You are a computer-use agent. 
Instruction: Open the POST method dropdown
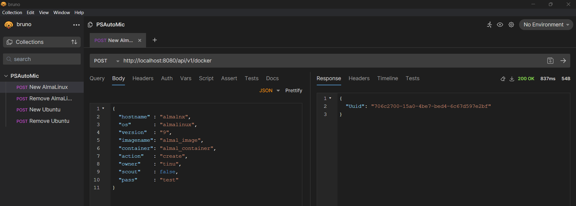[107, 61]
